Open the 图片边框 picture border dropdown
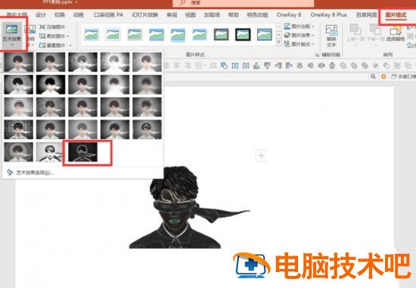 pos(299,26)
